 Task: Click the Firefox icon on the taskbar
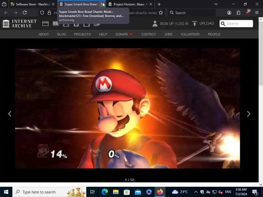pyautogui.click(x=160, y=192)
